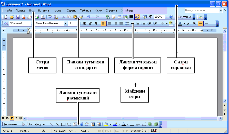
Task: Select the Rectangle drawing tool
Action: [x=63, y=124]
